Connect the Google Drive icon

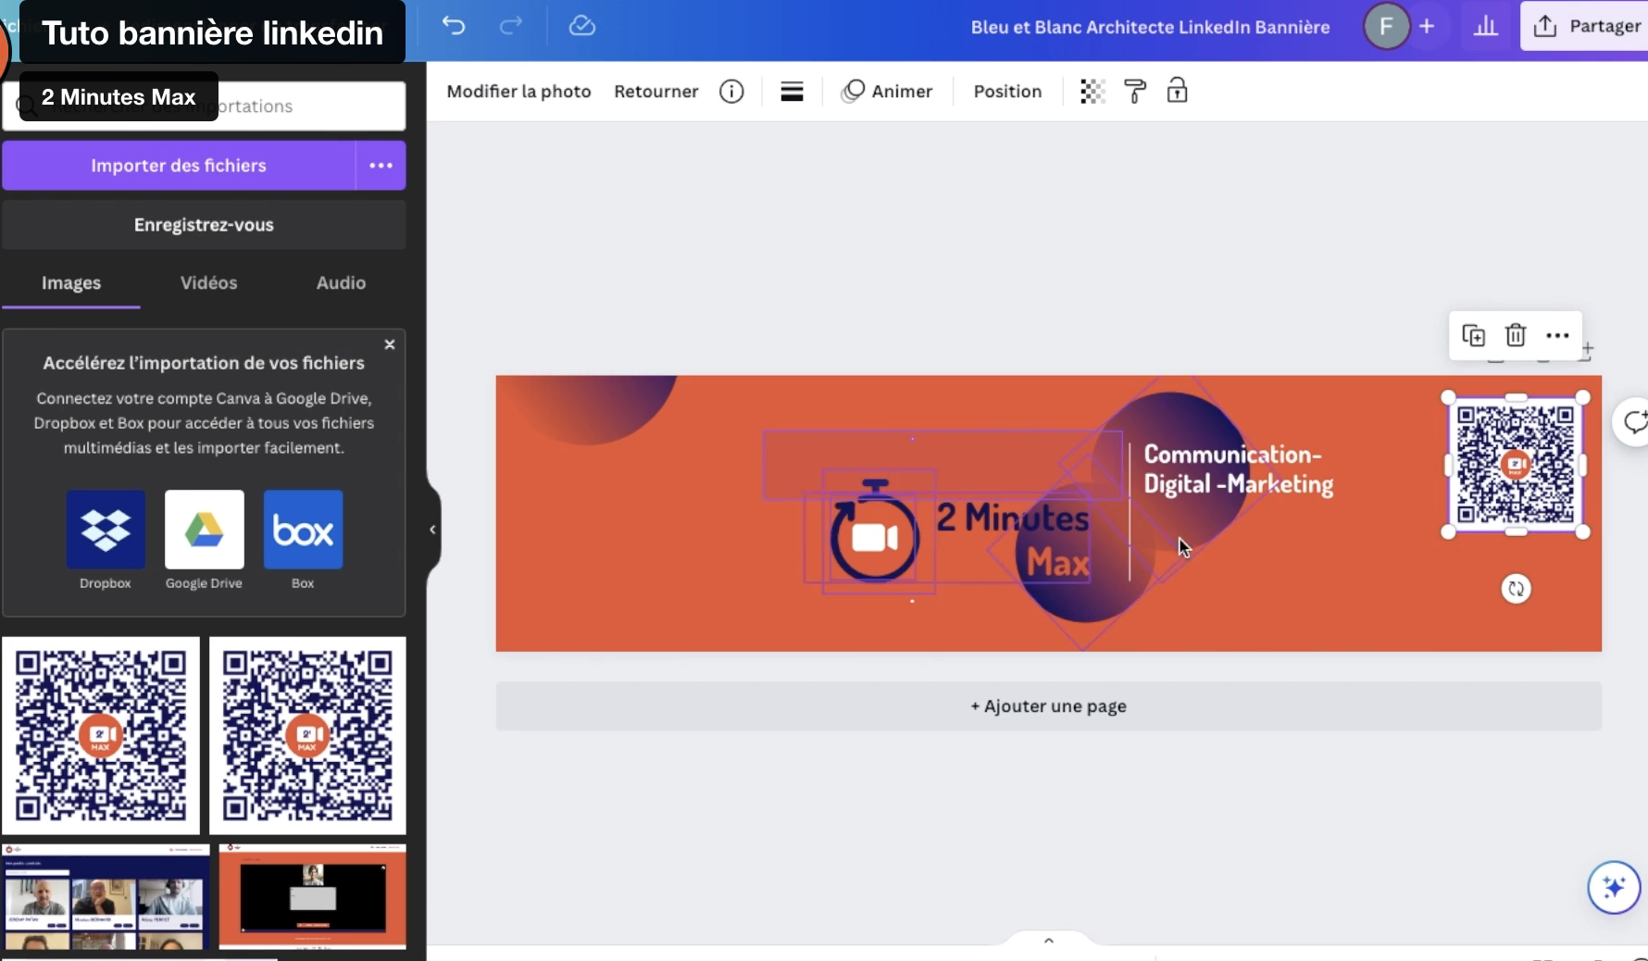click(x=205, y=530)
